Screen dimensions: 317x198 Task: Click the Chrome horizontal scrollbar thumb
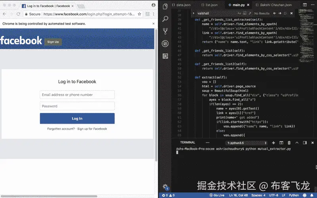[49, 196]
